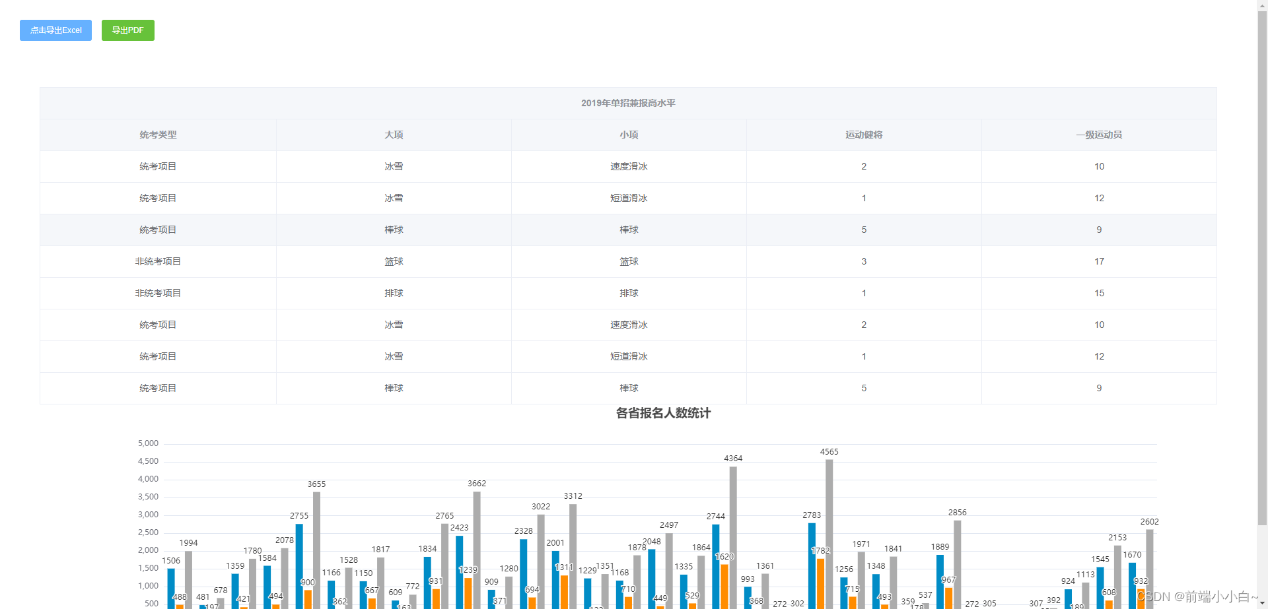Screen dimensions: 1268x609
Task: Click the 统考类型 column header
Action: 158,135
